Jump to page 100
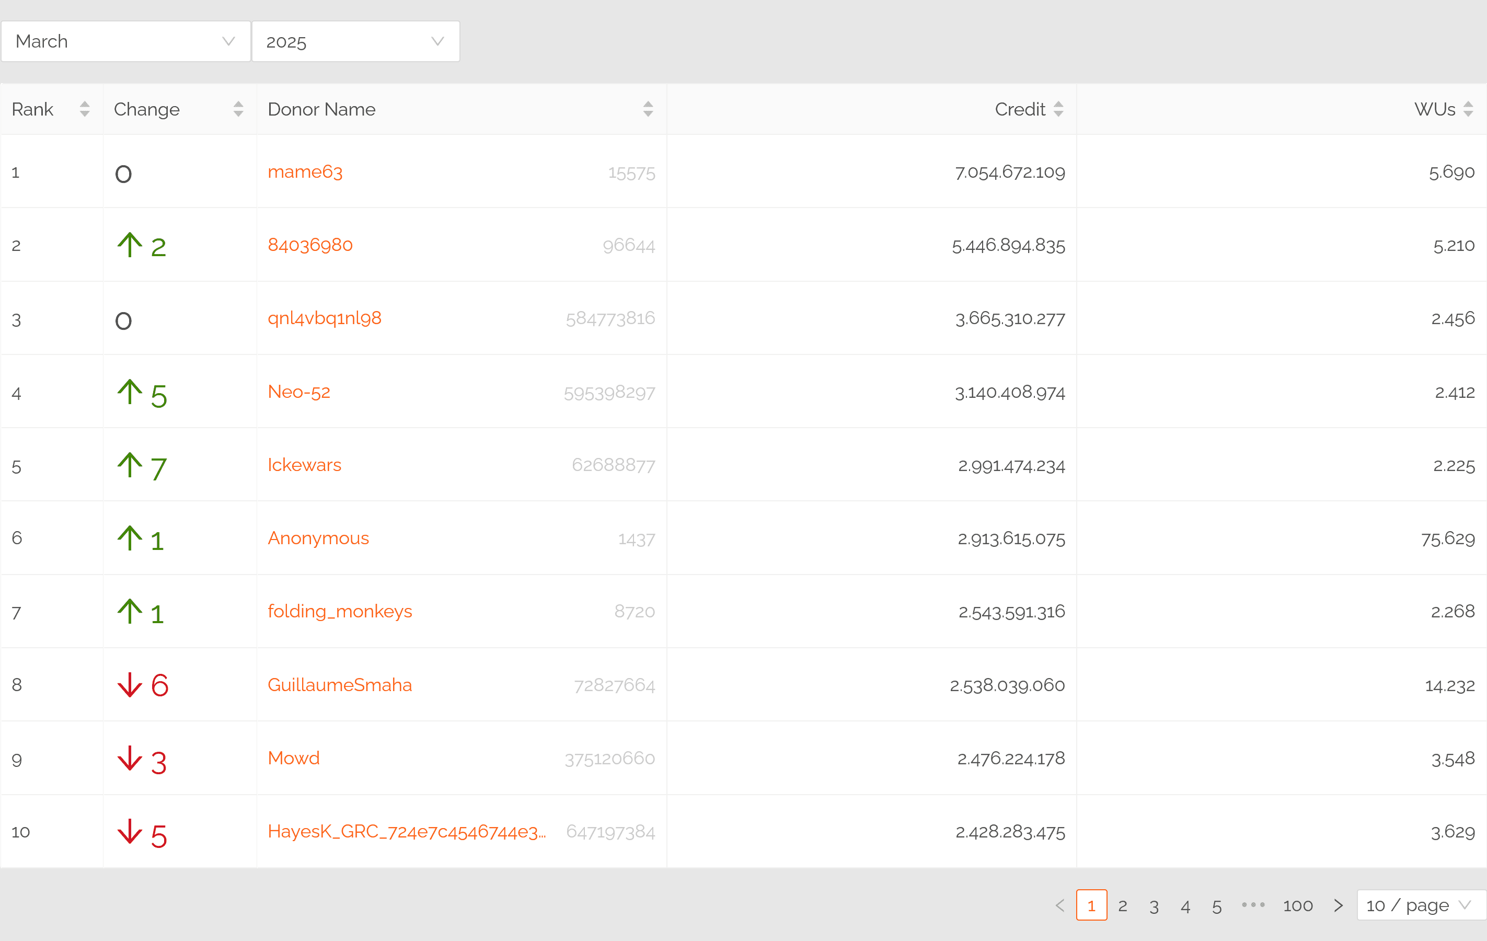This screenshot has width=1487, height=941. coord(1297,906)
